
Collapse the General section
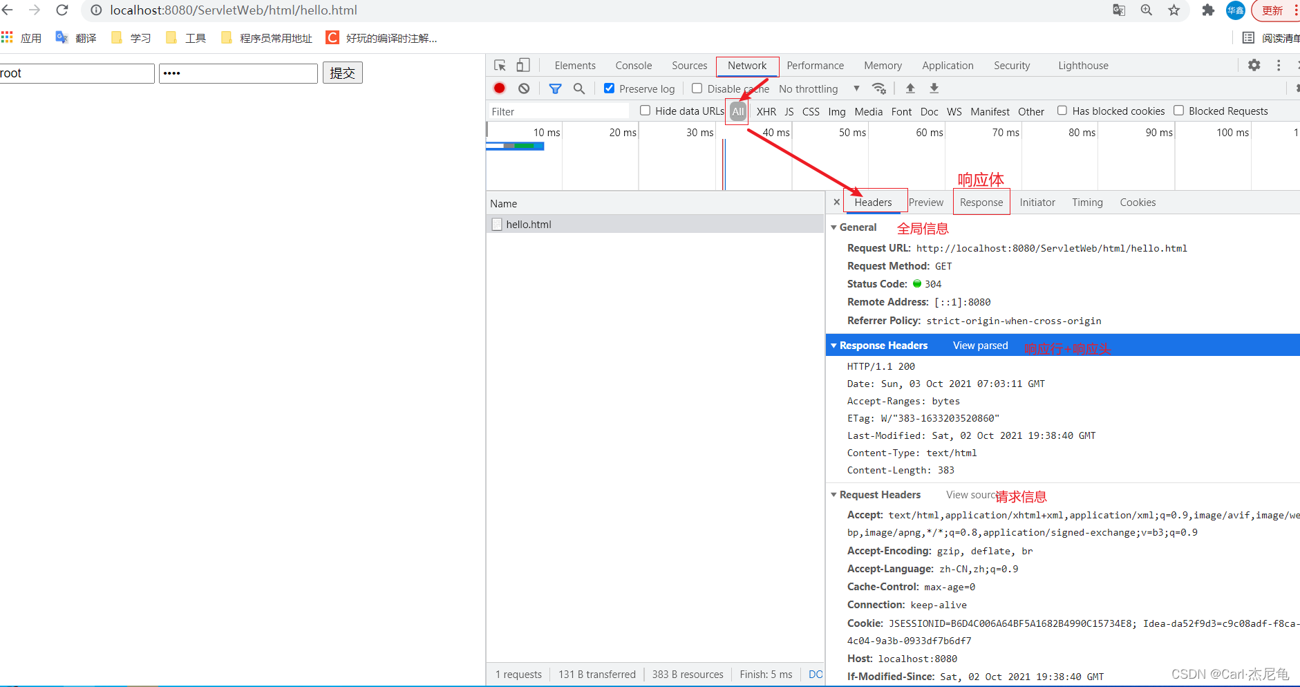click(x=833, y=227)
